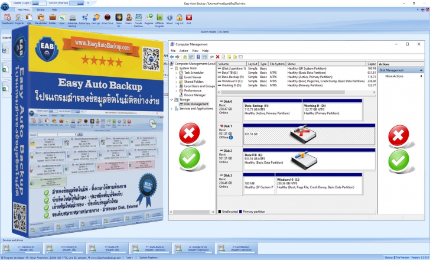
Task: Open Computer Management View menu
Action: coord(195,51)
